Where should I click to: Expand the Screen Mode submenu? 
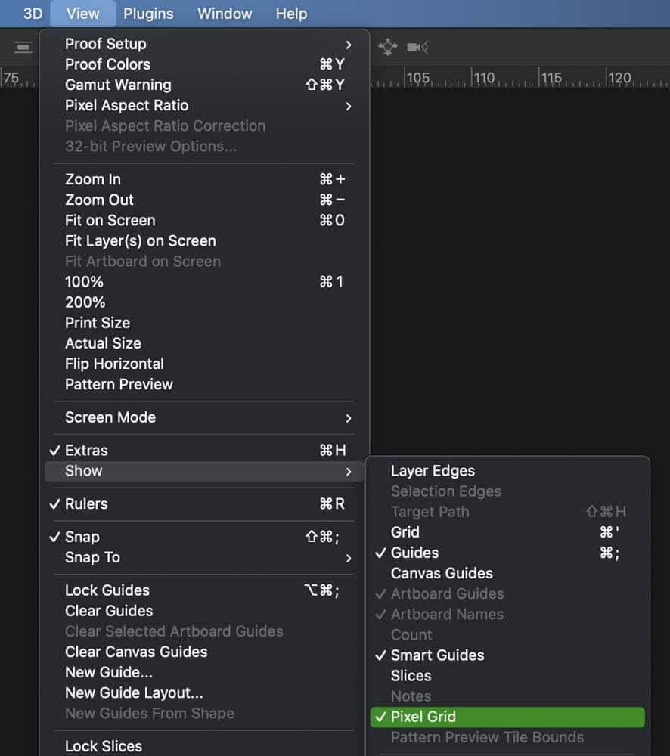204,417
